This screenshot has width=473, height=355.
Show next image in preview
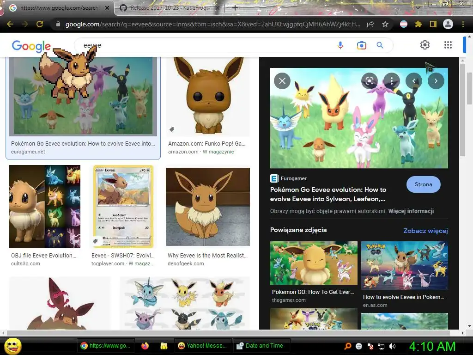436,81
